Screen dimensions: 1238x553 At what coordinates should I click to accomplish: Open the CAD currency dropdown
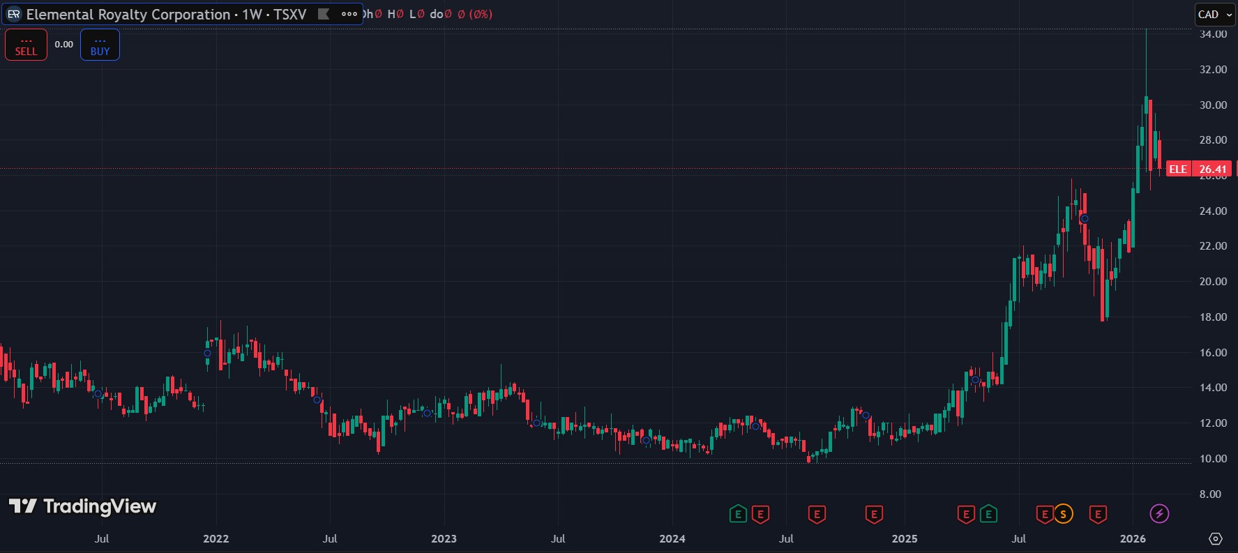1214,15
